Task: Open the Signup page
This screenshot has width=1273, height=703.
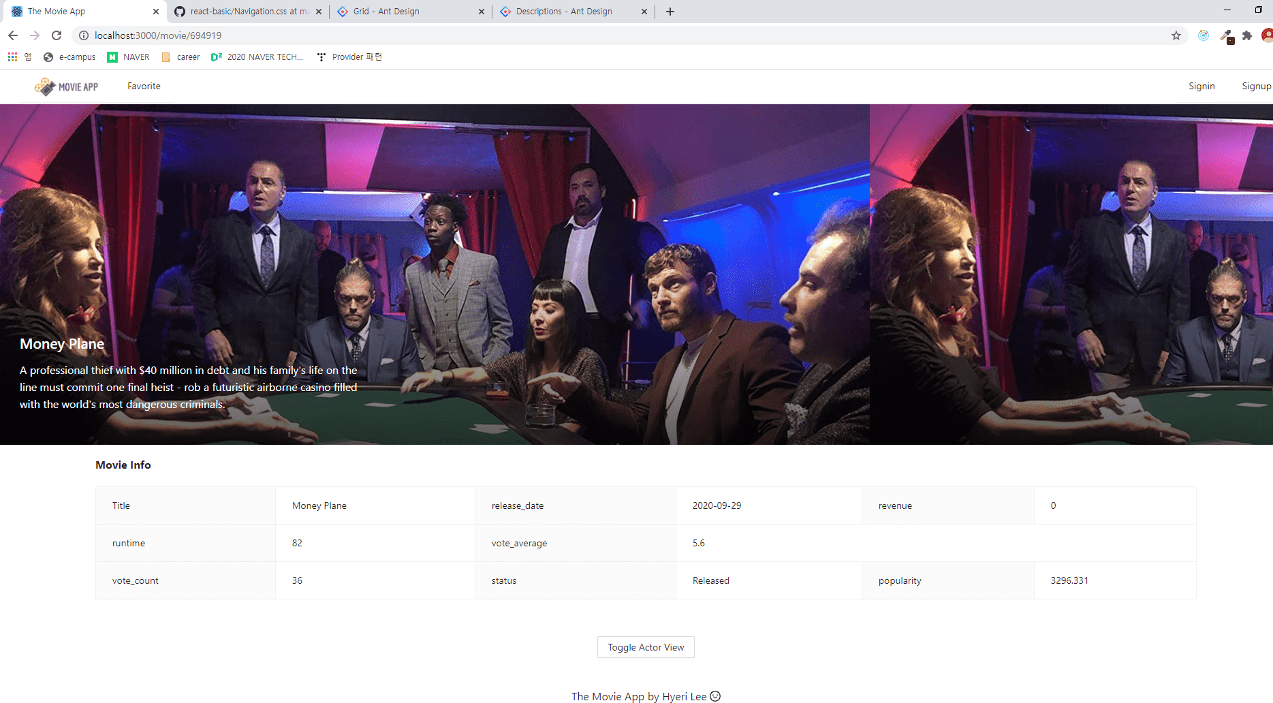Action: point(1256,87)
